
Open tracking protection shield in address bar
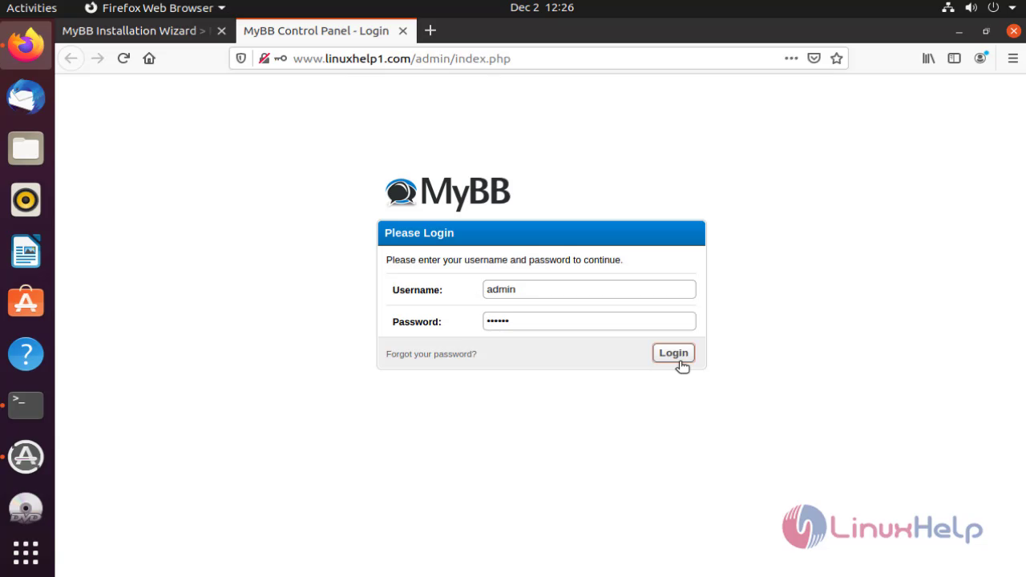pos(241,59)
